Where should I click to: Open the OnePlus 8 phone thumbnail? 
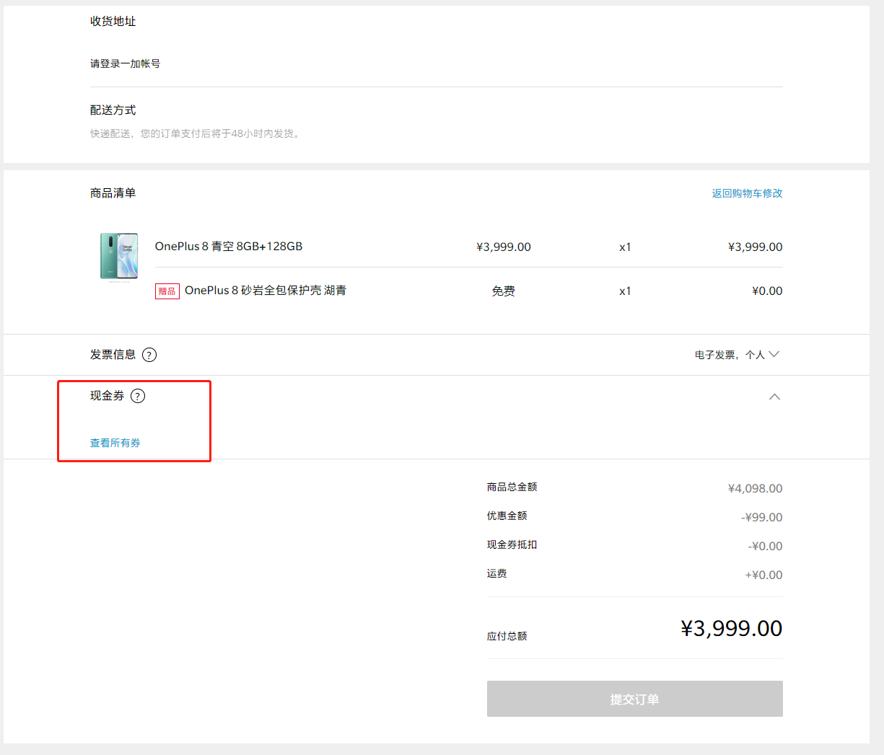pos(119,257)
